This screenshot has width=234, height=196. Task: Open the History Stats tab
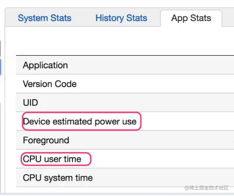(121, 18)
